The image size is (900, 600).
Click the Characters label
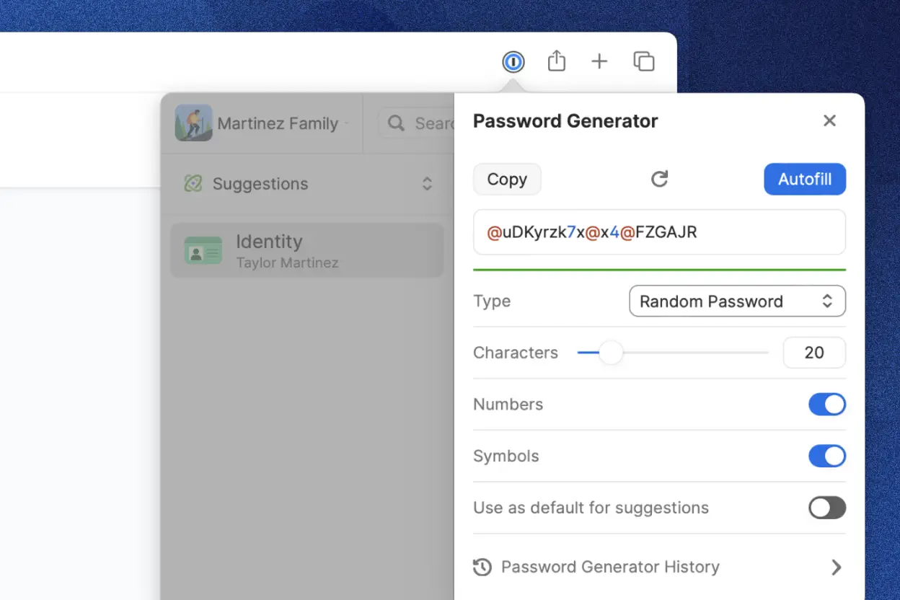(x=516, y=353)
